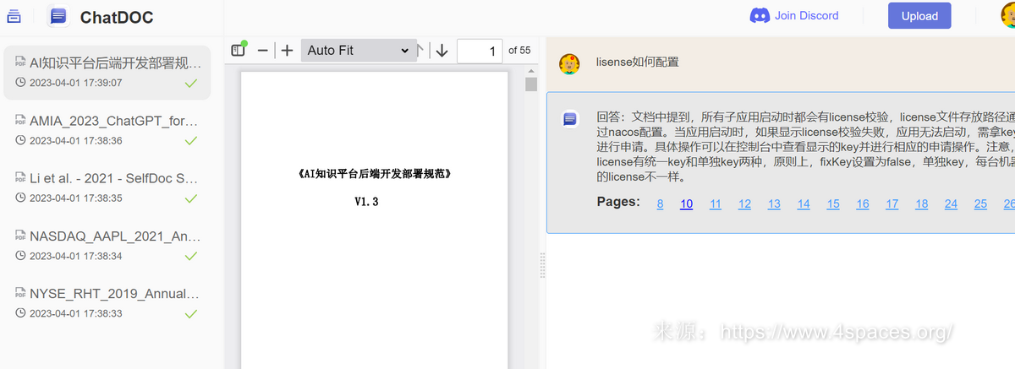Open the Auto Fit zoom dropdown
This screenshot has height=369, width=1015.
358,51
